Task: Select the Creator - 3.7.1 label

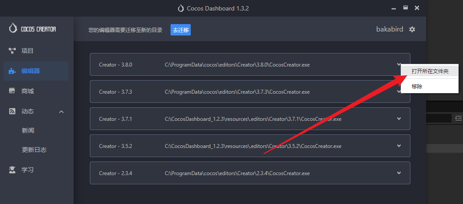Action: pos(115,119)
